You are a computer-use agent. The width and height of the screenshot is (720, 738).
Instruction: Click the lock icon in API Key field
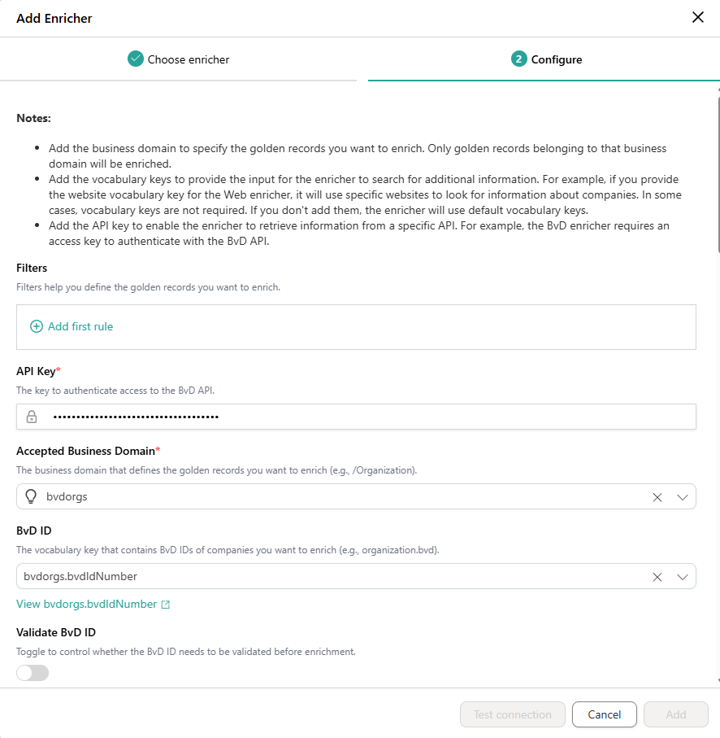tap(32, 417)
